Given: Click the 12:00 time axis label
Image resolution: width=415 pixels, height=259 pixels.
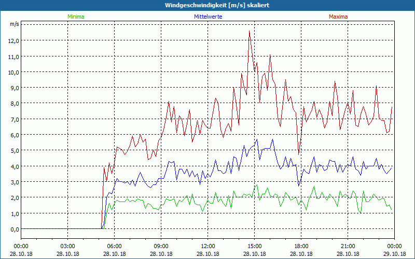Looking at the screenshot, I should (x=208, y=247).
